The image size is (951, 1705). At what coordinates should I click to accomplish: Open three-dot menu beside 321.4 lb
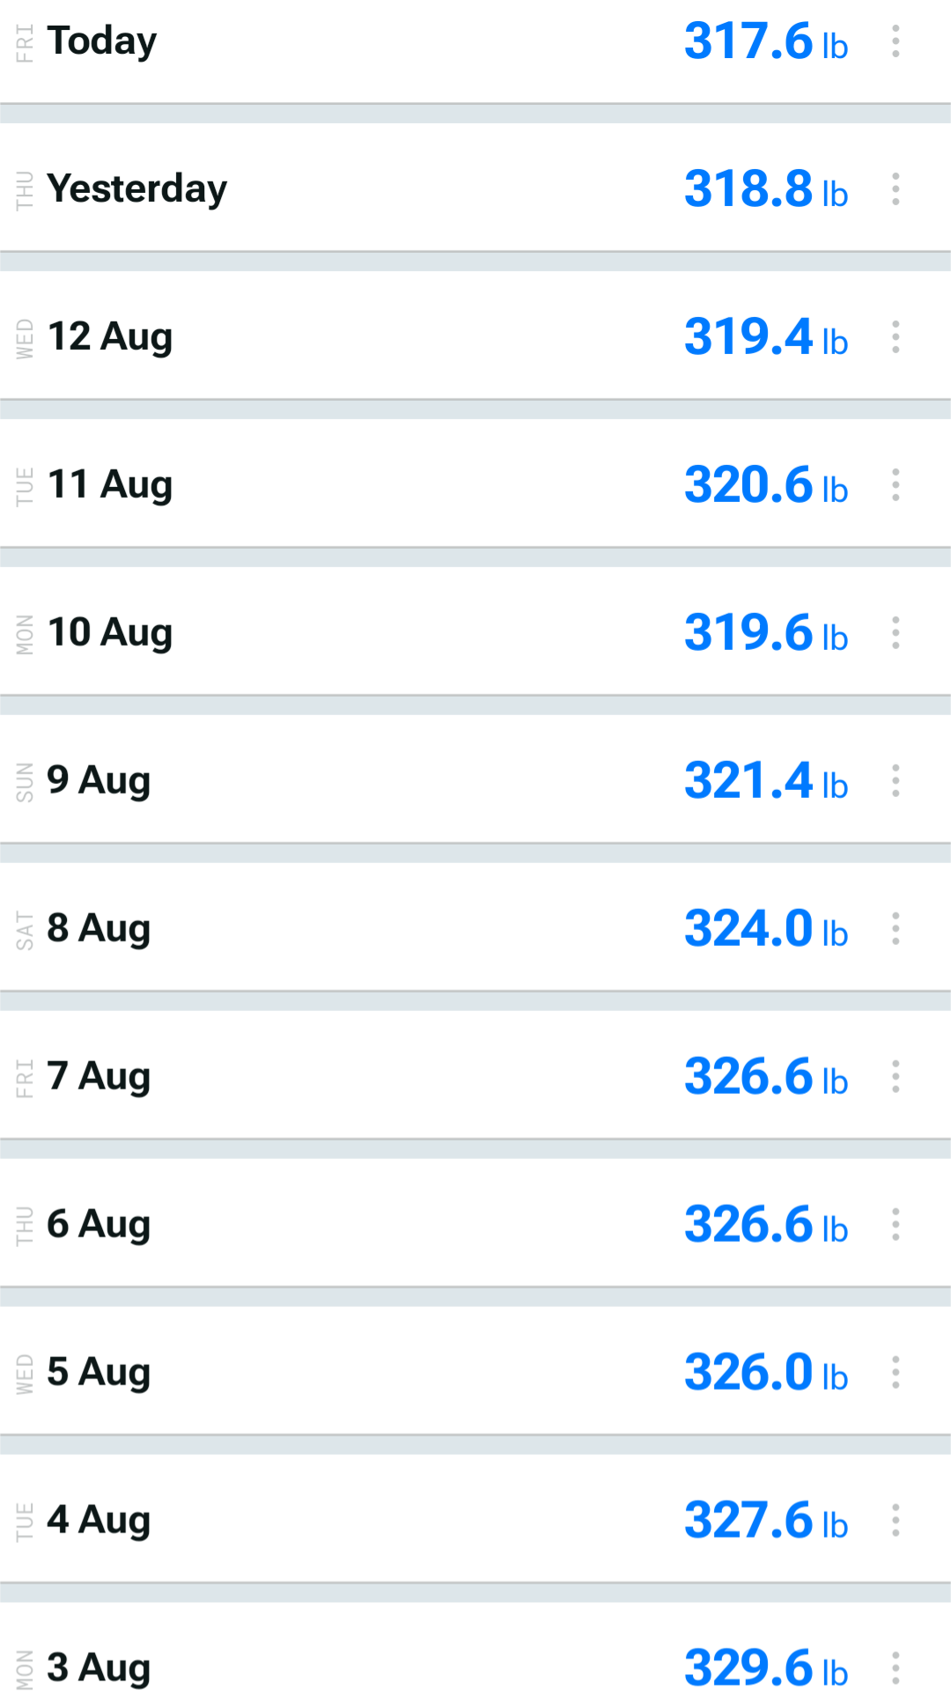pos(896,781)
